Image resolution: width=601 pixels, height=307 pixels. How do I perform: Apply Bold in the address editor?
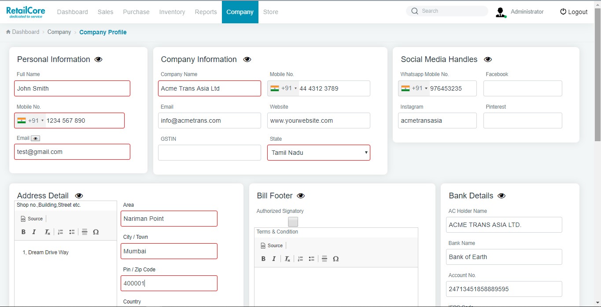tap(23, 232)
